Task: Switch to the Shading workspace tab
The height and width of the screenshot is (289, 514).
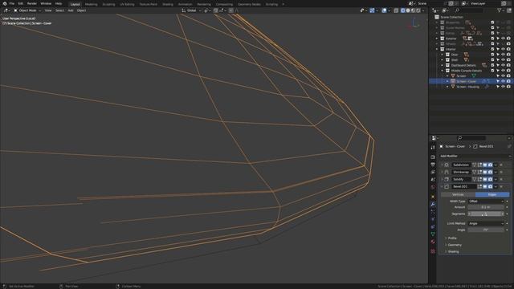Action: [168, 4]
